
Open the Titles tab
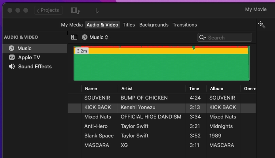(x=129, y=25)
